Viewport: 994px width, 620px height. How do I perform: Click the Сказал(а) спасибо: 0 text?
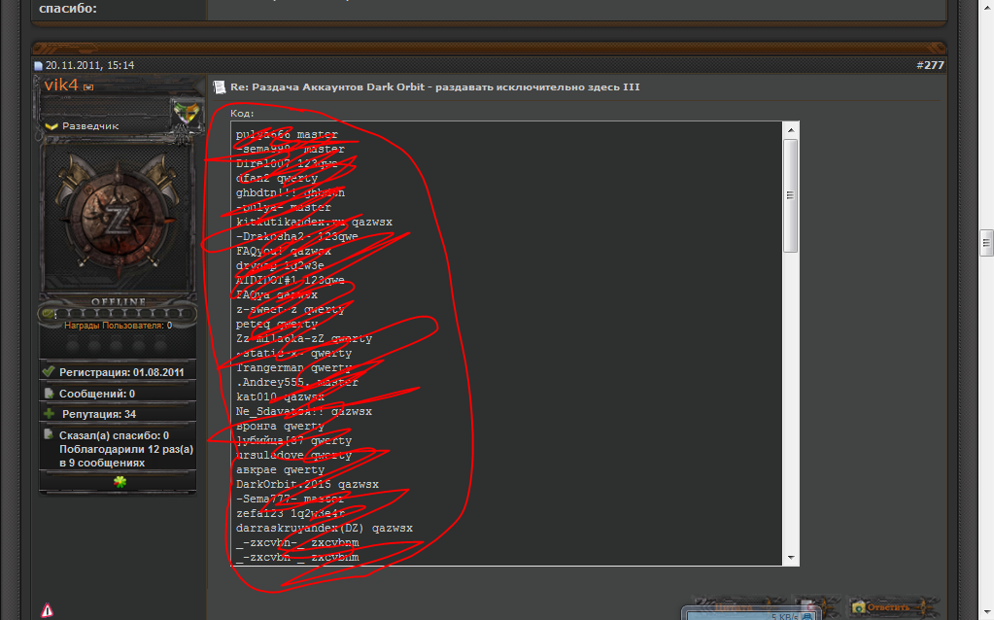[x=114, y=435]
